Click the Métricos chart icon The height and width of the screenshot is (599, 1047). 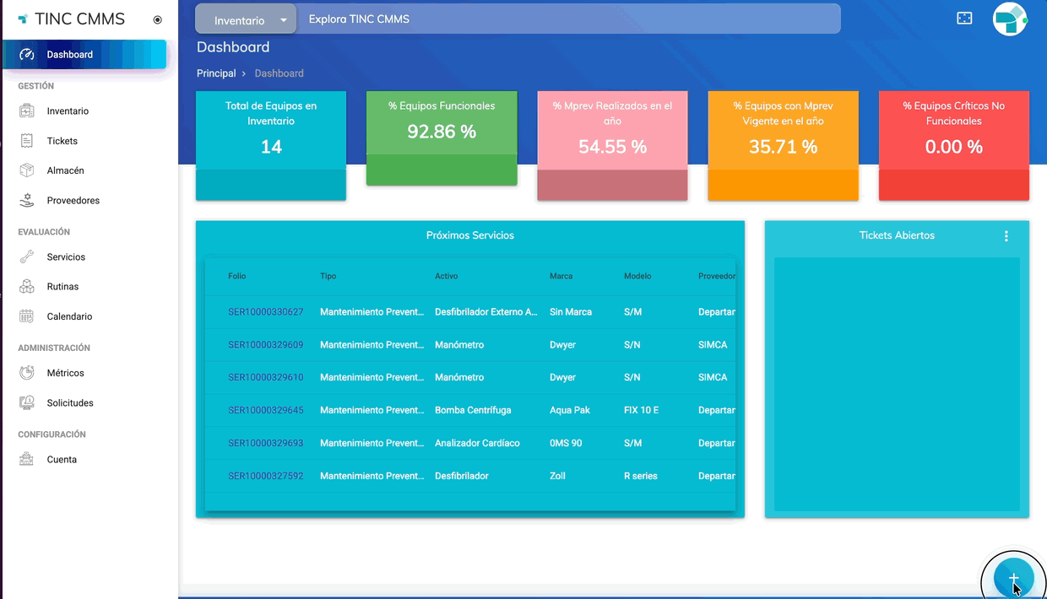tap(27, 373)
